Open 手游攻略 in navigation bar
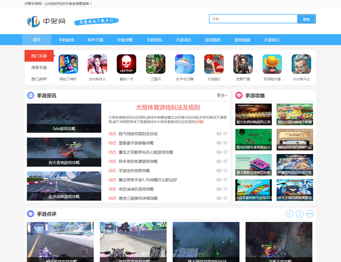This screenshot has width=341, height=262. (x=125, y=40)
